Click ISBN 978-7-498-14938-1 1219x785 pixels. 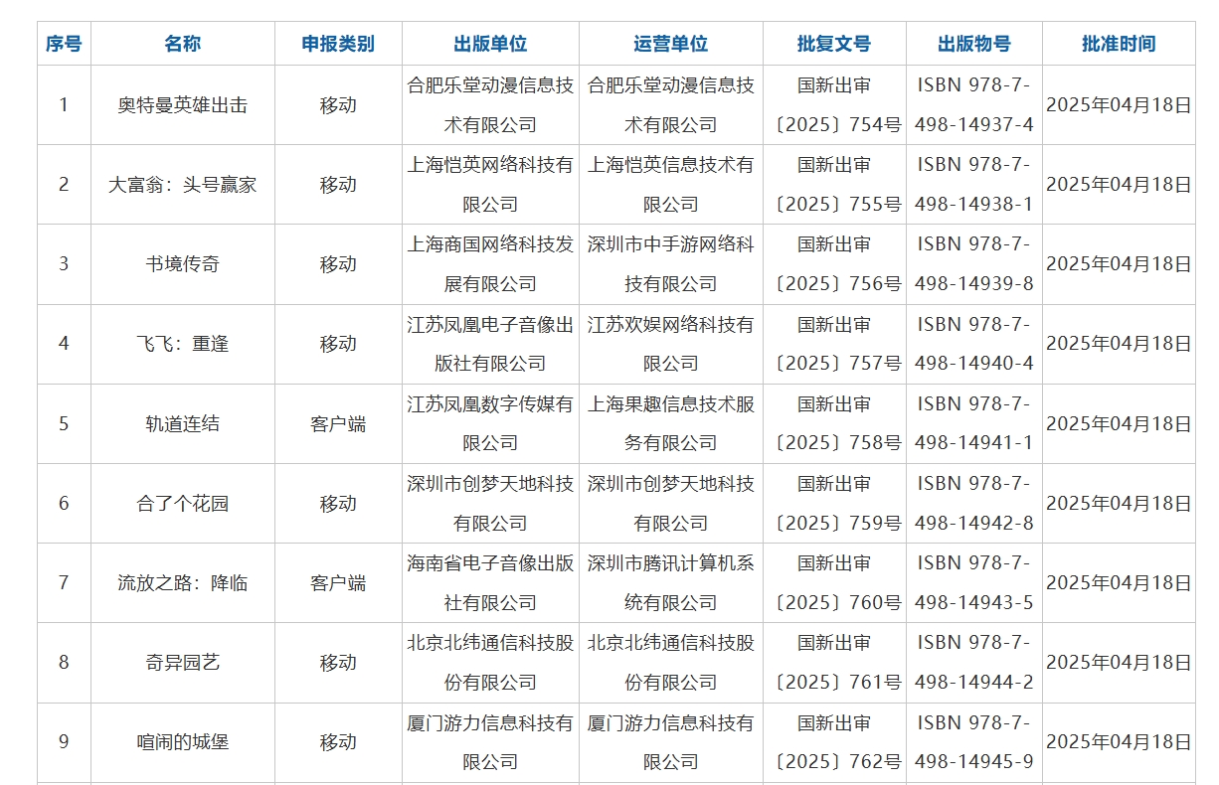974,185
